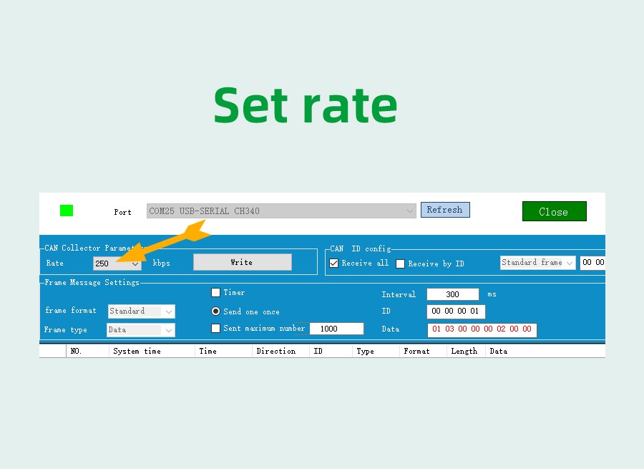Open the Frame type Data dropdown
Image resolution: width=644 pixels, height=469 pixels.
[x=140, y=330]
